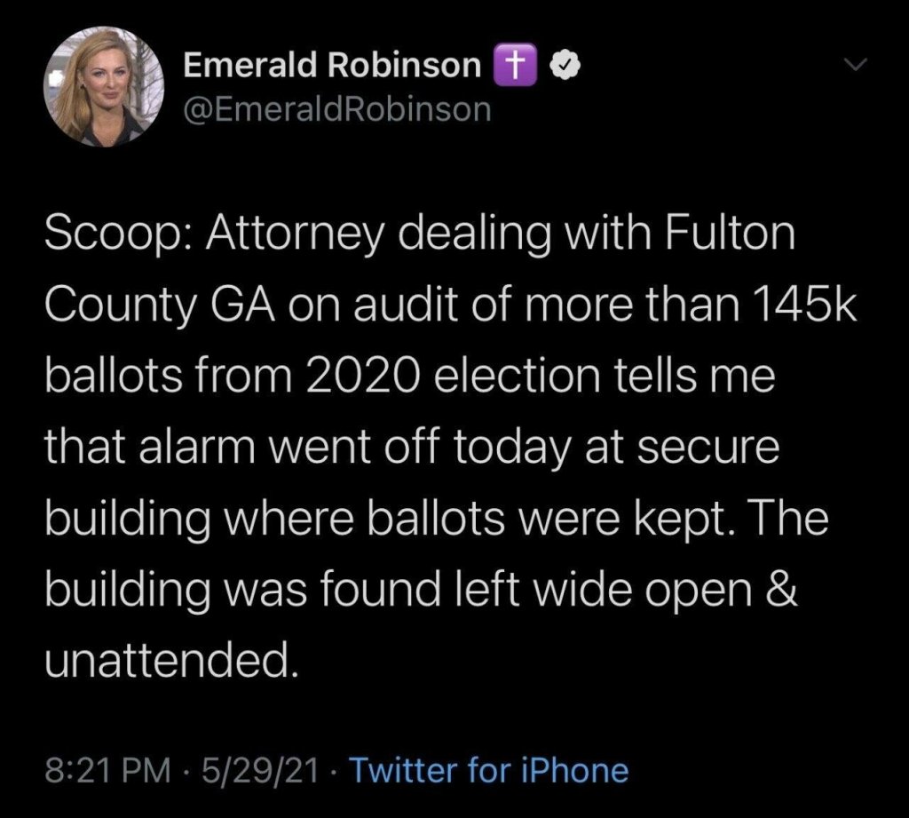Open the @EmeraldRobinson handle link
909x818 pixels.
(x=337, y=109)
